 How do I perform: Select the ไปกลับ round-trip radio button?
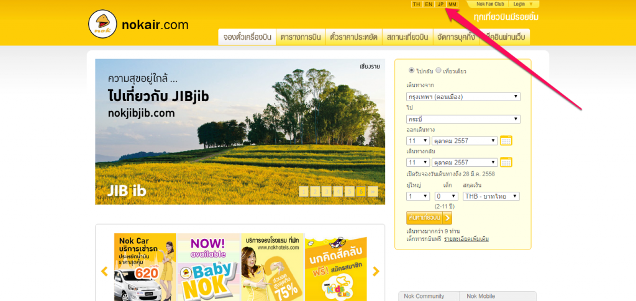(x=412, y=71)
